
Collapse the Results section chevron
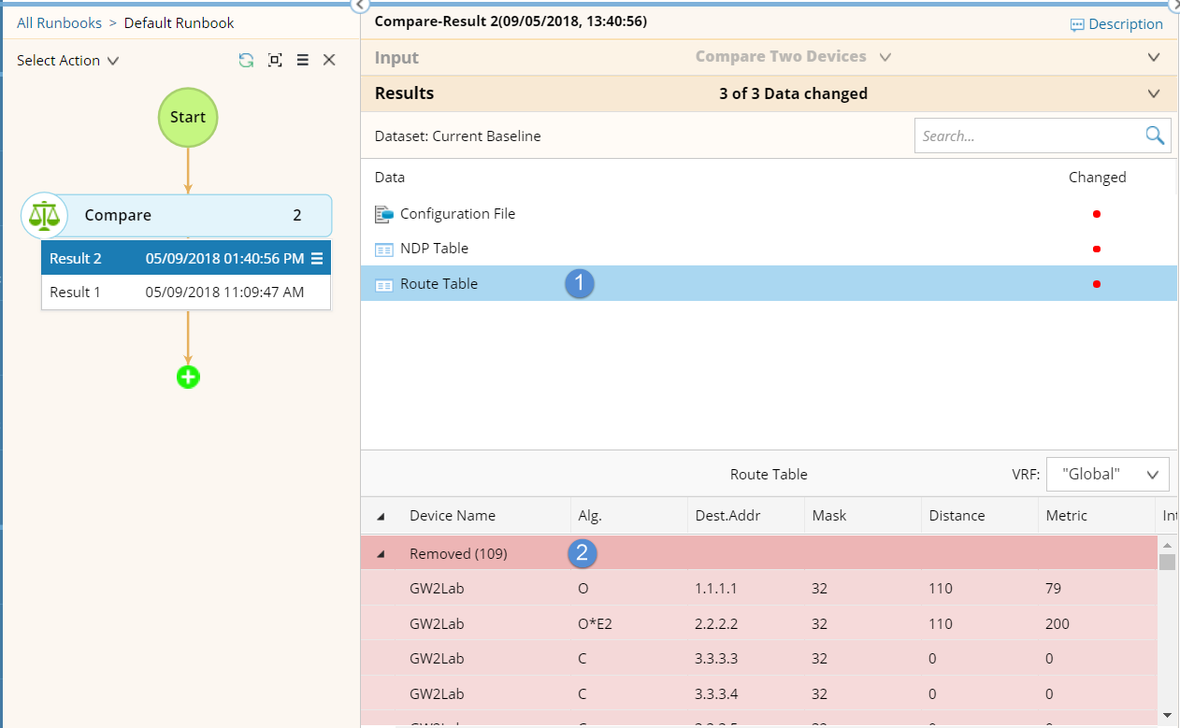coord(1153,93)
